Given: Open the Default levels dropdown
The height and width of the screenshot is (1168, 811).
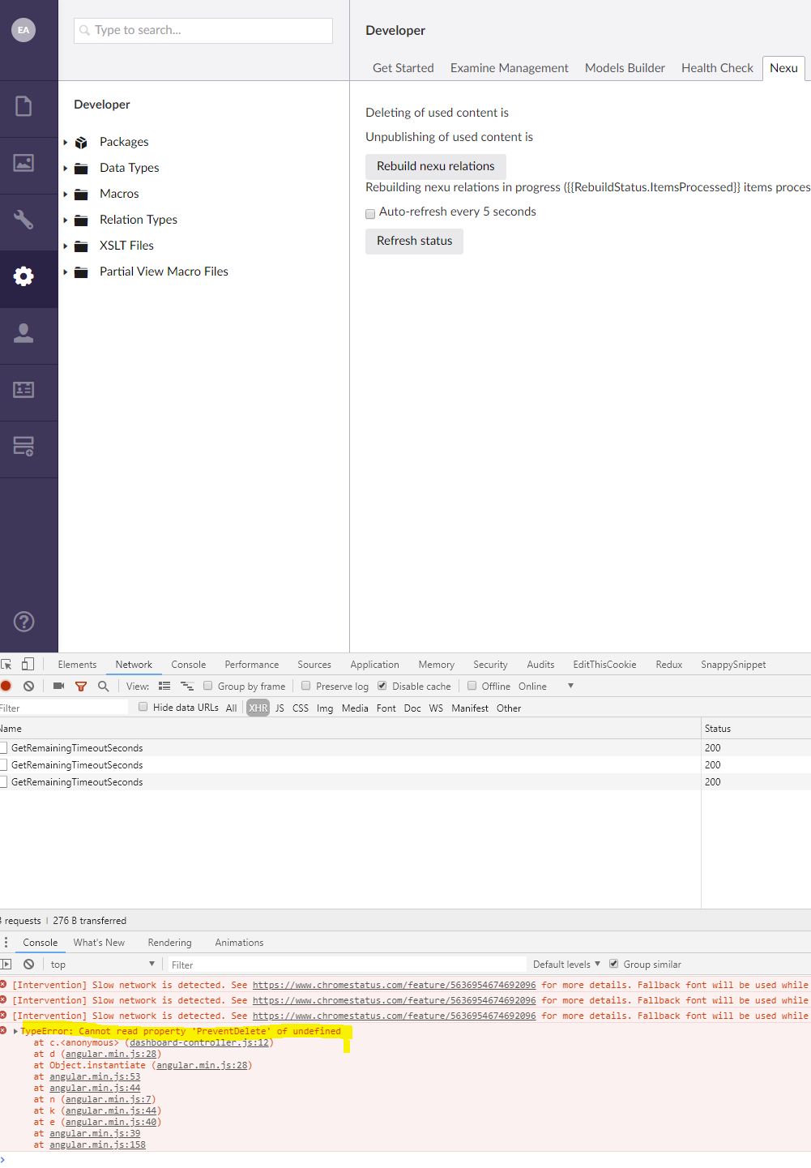Looking at the screenshot, I should click(566, 964).
